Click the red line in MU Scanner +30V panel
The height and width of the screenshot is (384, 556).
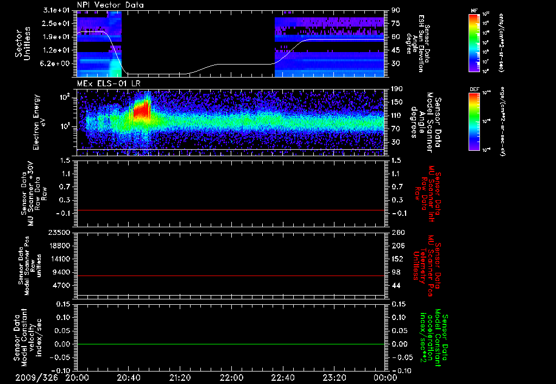click(230, 210)
